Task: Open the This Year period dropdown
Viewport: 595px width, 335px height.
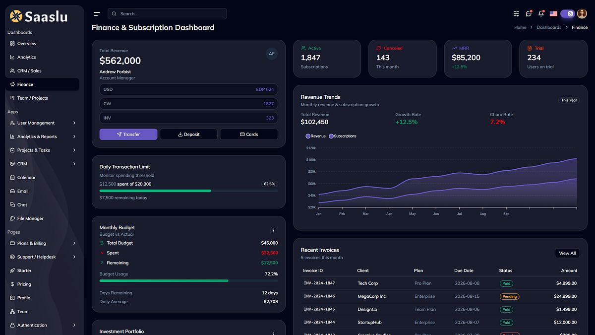Action: tap(569, 100)
